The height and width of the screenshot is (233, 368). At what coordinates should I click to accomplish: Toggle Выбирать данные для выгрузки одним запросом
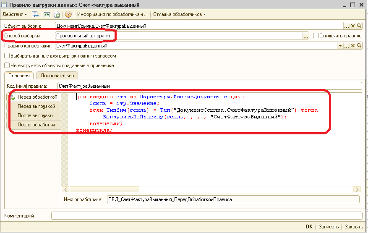(x=7, y=56)
